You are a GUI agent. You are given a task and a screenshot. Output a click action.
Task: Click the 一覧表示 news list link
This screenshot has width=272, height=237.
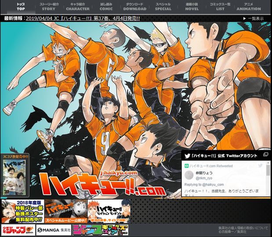(x=254, y=18)
